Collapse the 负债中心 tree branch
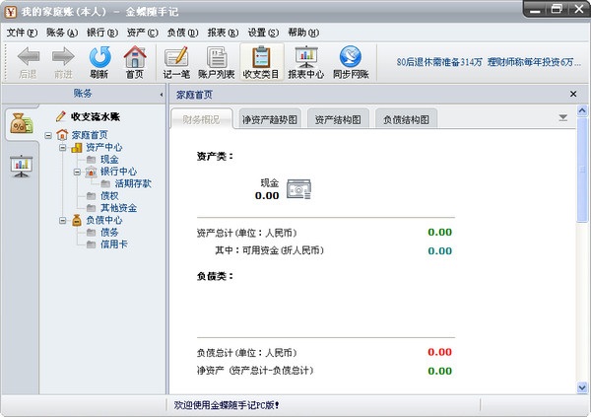Viewport: 591px width, 417px height. coord(62,220)
